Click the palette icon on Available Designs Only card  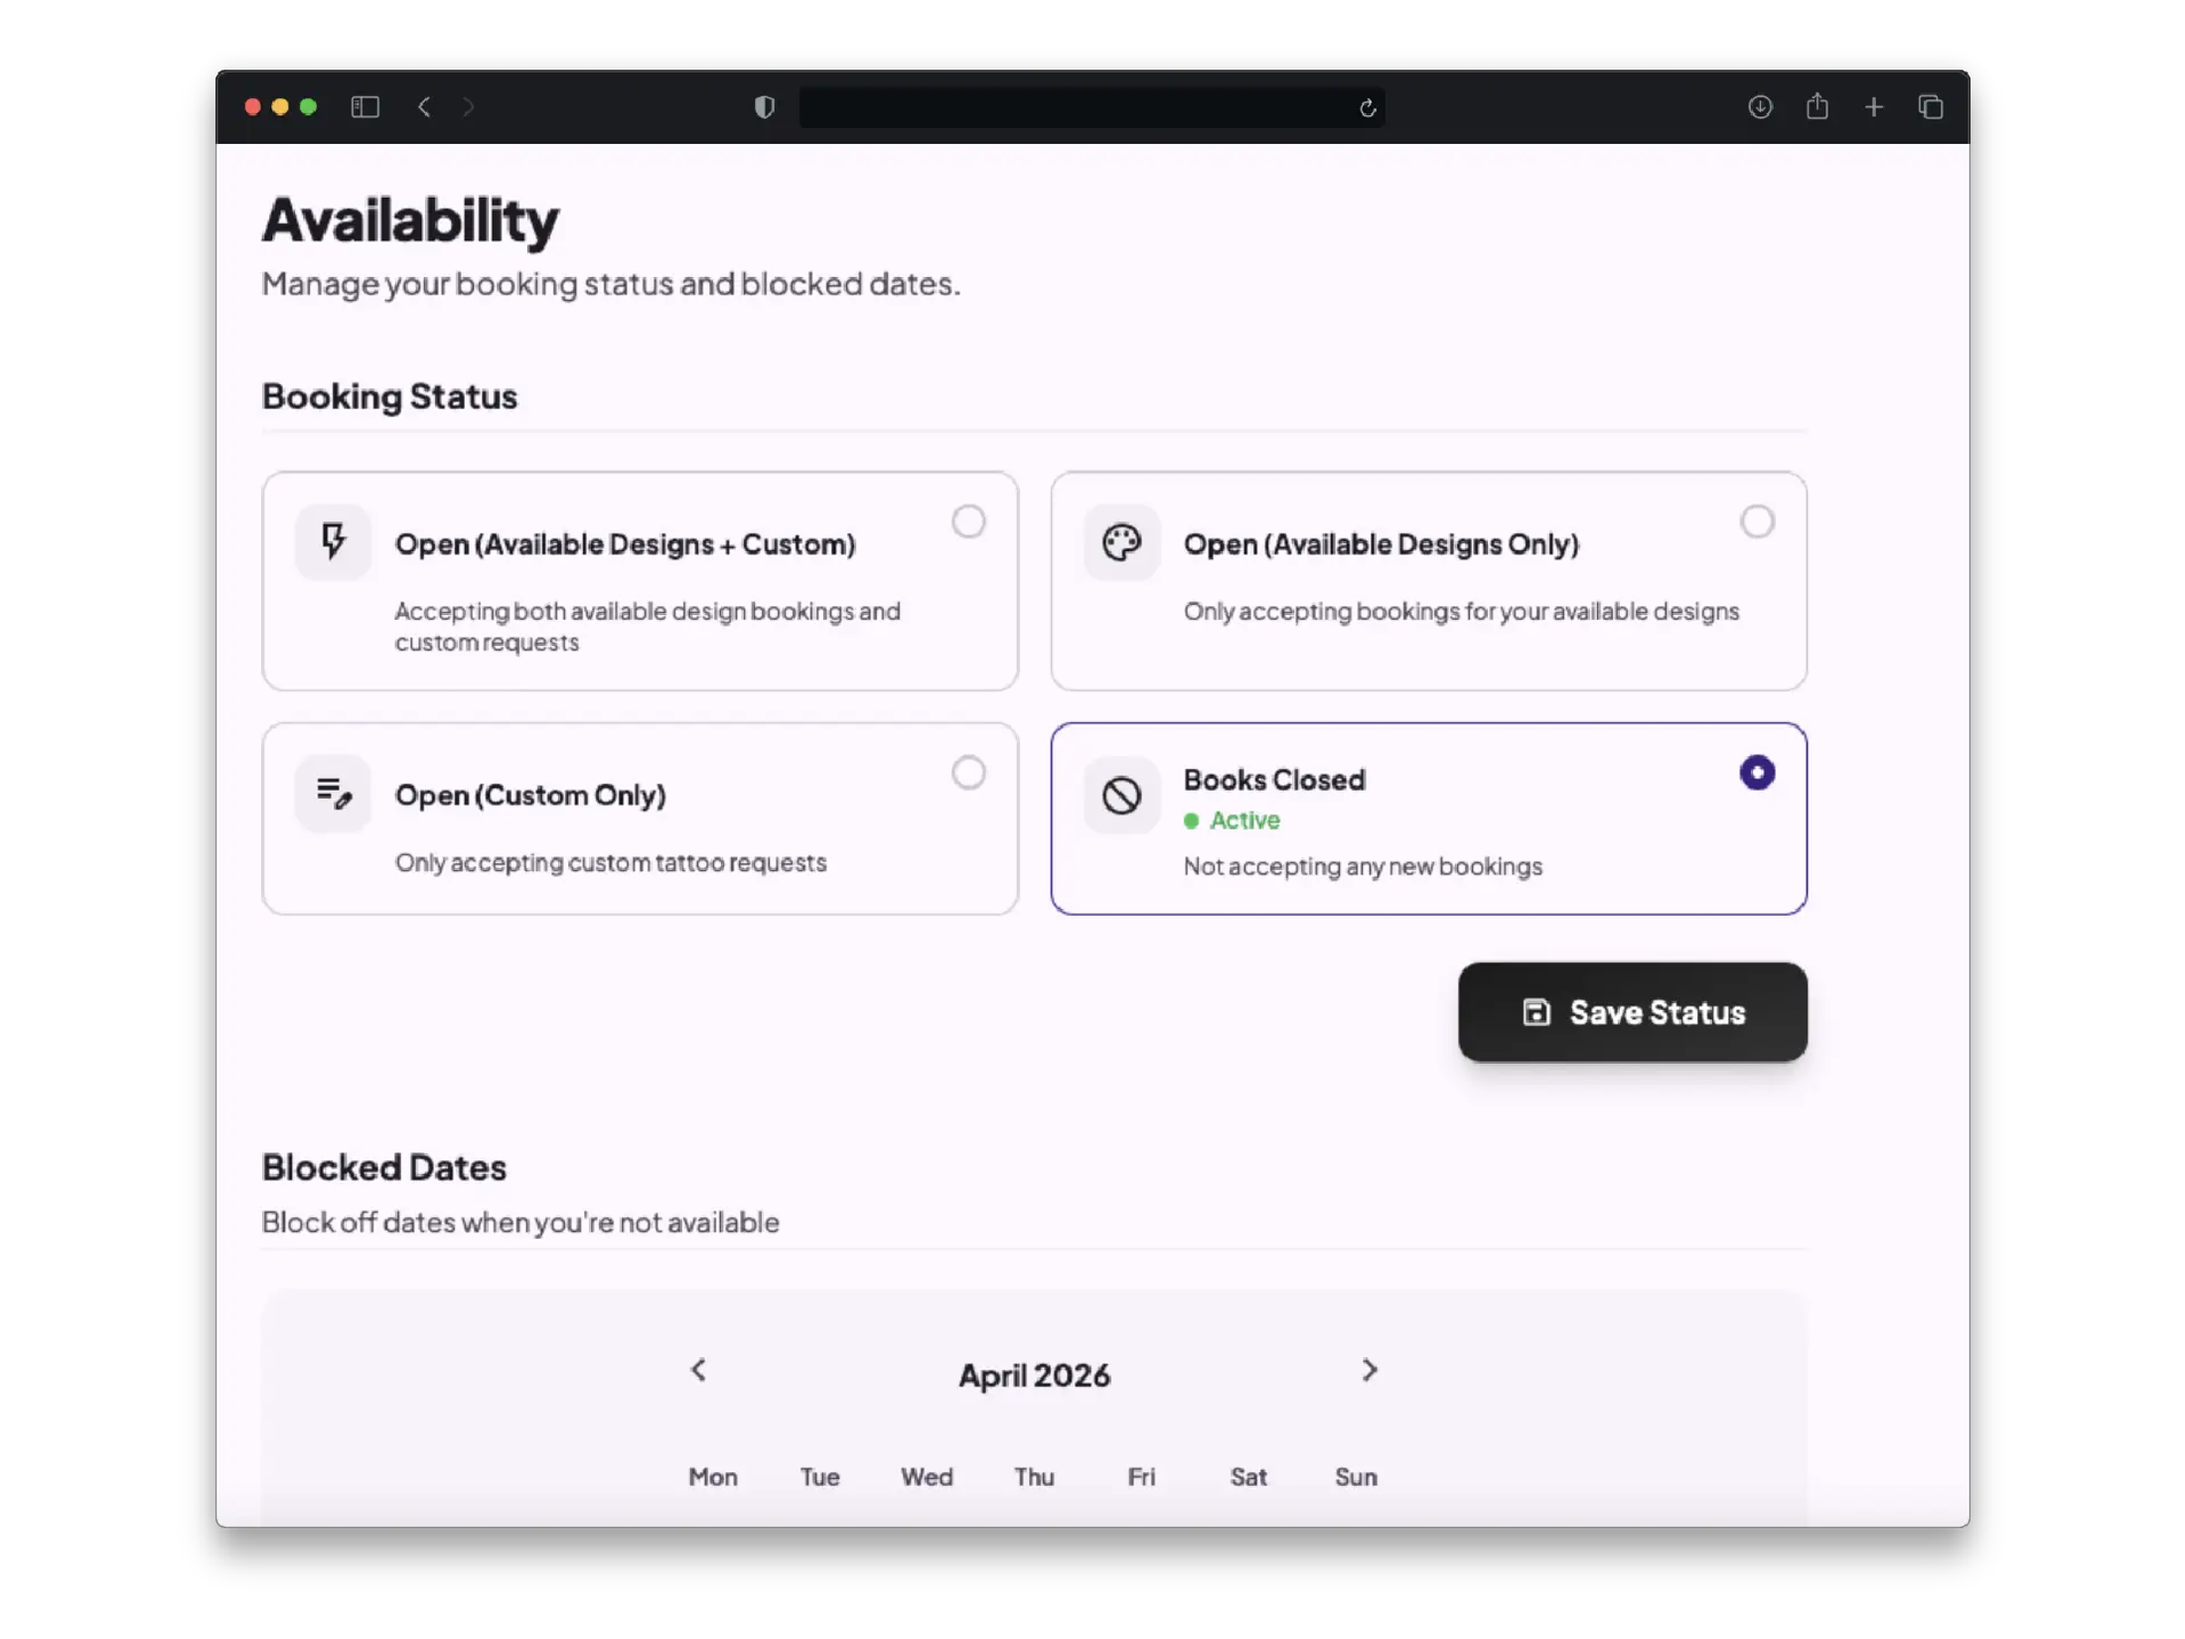pos(1121,541)
